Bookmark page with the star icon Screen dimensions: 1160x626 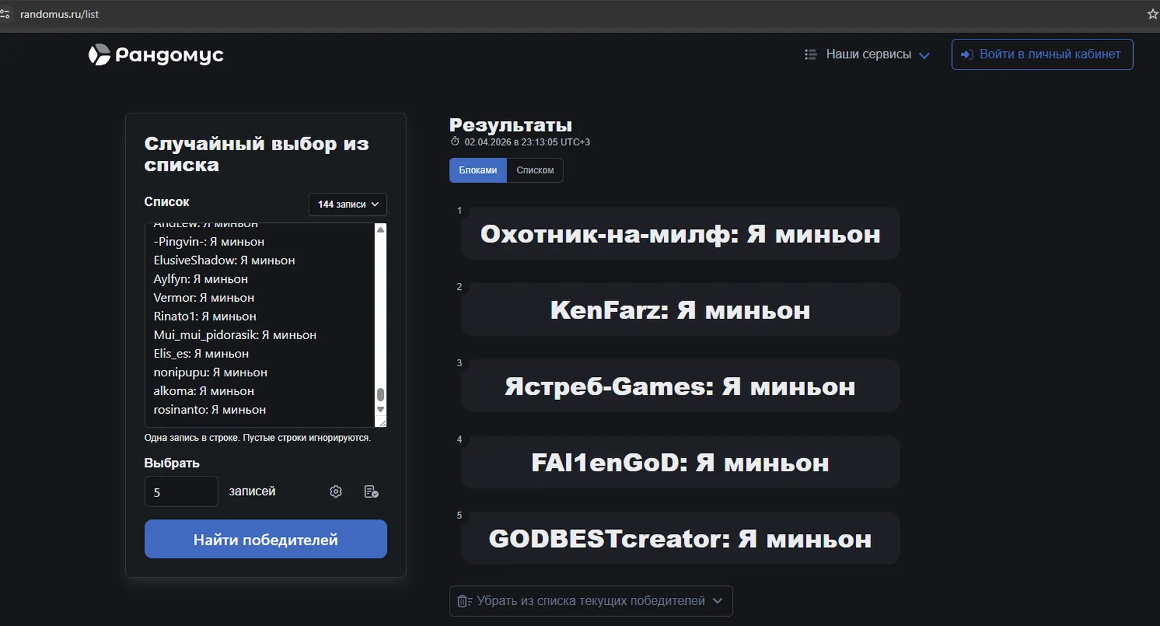tap(1152, 14)
